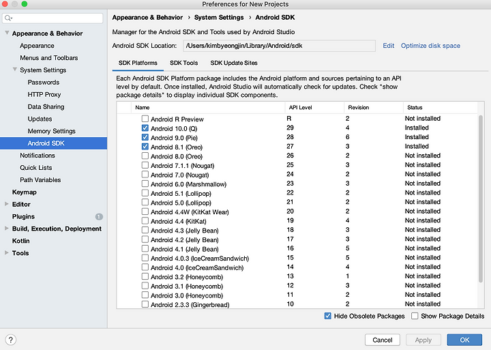The height and width of the screenshot is (350, 491).
Task: Click the SDK platforms list scrollbar
Action: (480, 199)
